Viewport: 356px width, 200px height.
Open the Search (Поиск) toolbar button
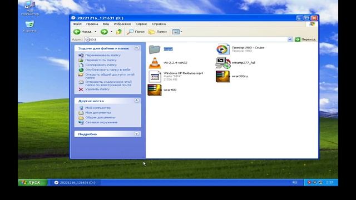click(x=136, y=32)
